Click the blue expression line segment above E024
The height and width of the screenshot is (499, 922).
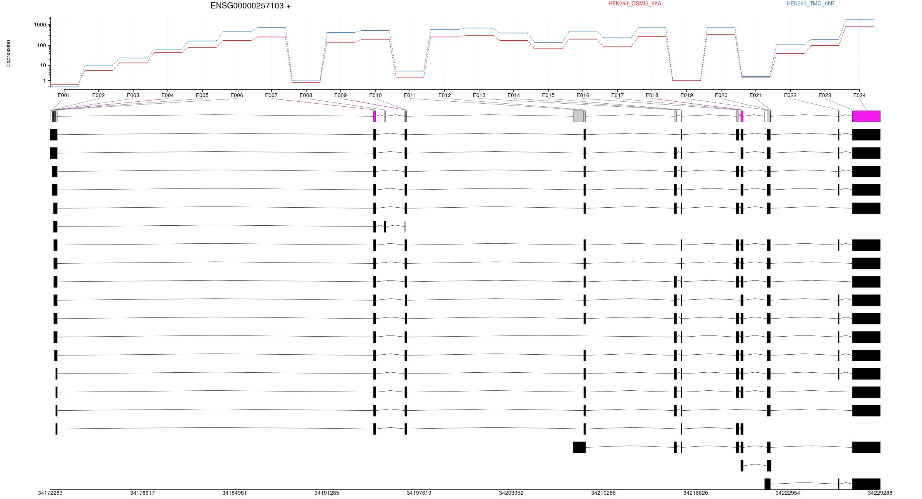point(859,20)
